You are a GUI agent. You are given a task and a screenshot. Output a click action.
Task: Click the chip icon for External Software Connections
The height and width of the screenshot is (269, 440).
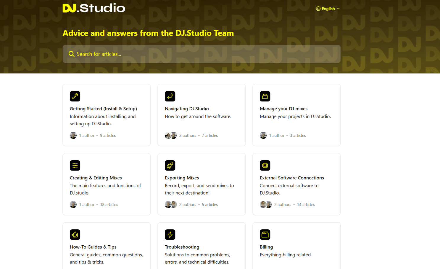pos(265,166)
